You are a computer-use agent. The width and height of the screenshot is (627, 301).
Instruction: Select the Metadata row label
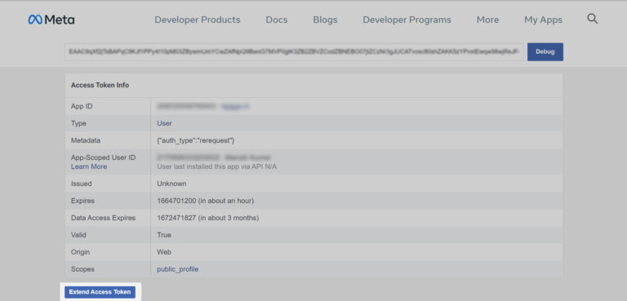86,140
